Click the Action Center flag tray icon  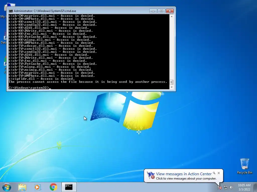[220, 187]
